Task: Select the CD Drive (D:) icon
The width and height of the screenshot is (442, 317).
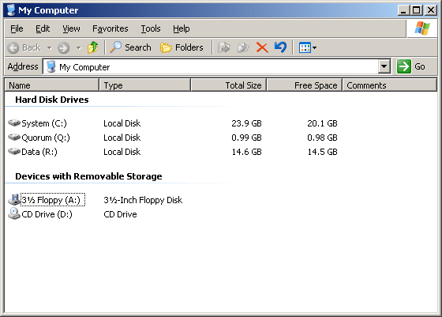Action: [x=14, y=214]
